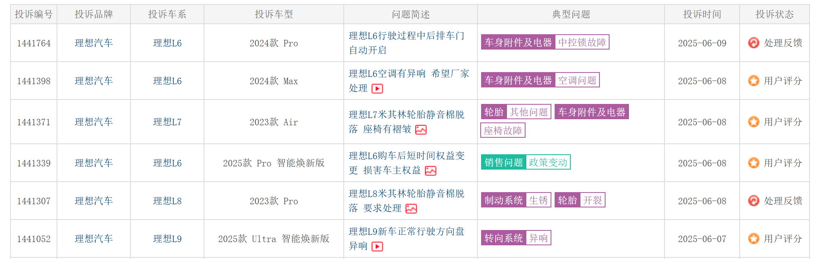818x259 pixels.
Task: Click the 用户评分 status icon for complaint 1441052
Action: click(x=753, y=238)
